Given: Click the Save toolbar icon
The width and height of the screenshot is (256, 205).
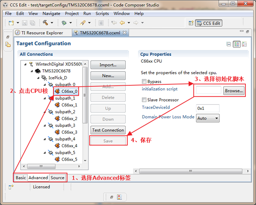Looking at the screenshot, I should click(x=24, y=23).
